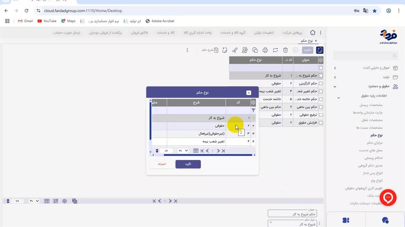The height and width of the screenshot is (227, 405).
Task: Click the pen edit toolbar icon
Action: click(x=235, y=50)
